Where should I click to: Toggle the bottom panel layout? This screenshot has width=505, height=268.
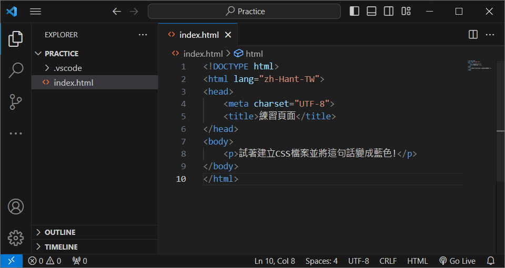371,12
